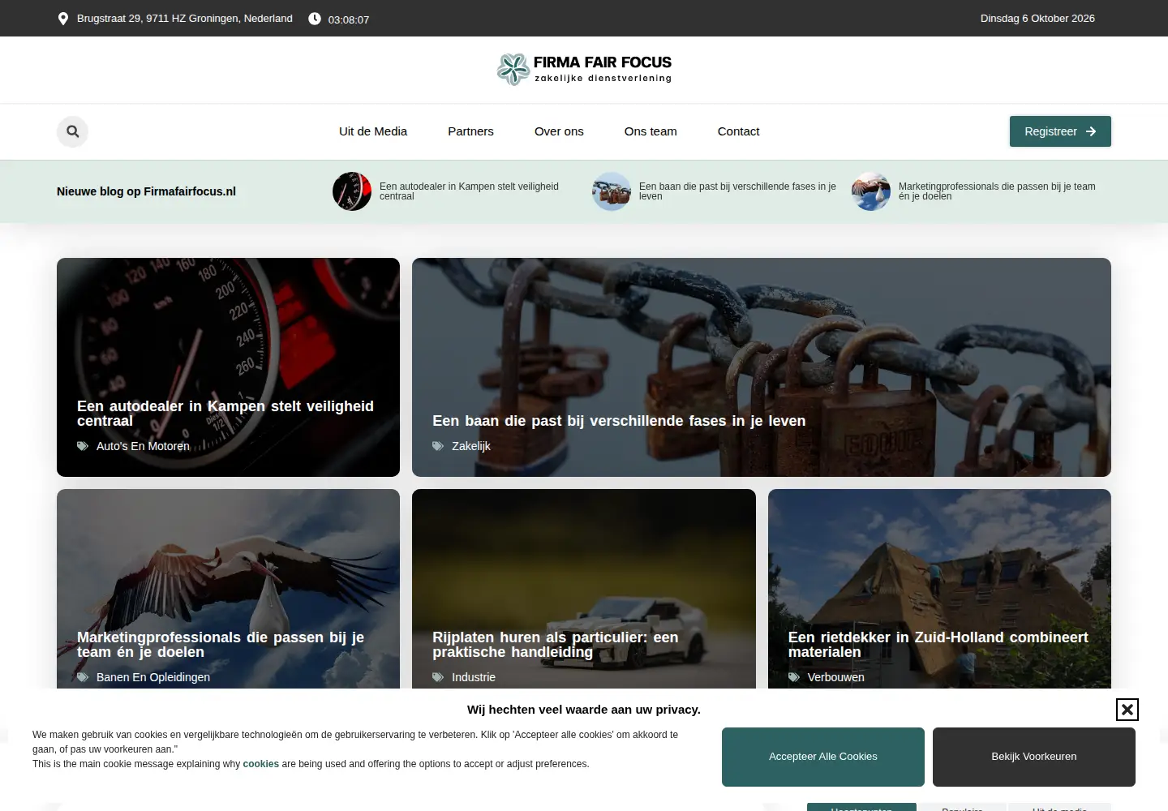Click the tag icon beside Industrie

pyautogui.click(x=438, y=677)
